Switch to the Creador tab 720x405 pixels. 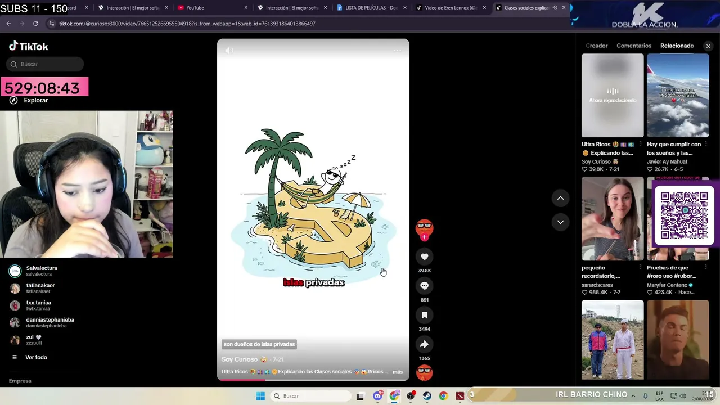click(x=597, y=46)
